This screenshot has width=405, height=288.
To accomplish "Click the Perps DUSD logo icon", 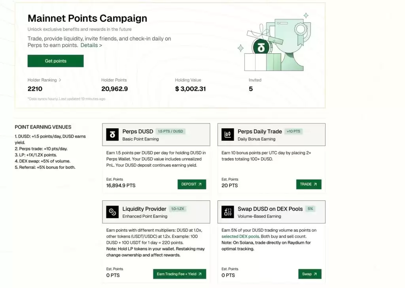I will [x=112, y=135].
